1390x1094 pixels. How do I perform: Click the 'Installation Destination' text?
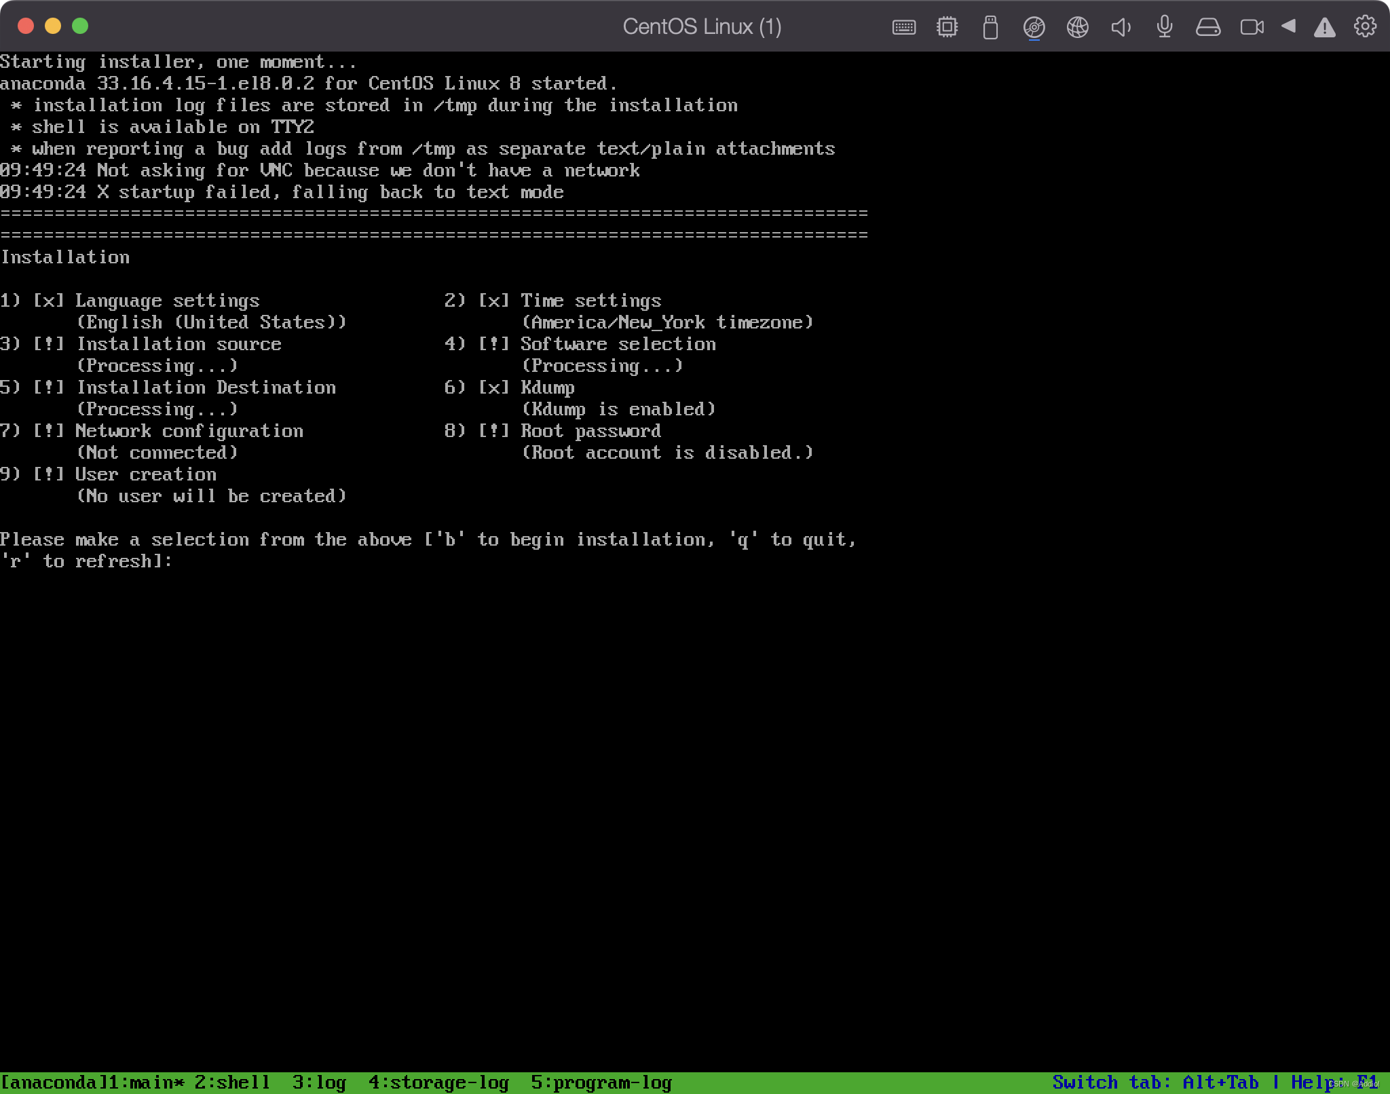pos(206,388)
